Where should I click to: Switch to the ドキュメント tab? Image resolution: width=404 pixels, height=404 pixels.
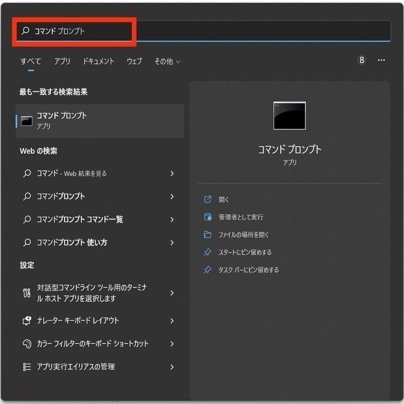98,61
